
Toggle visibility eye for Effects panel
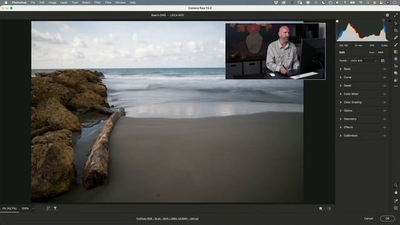(384, 127)
